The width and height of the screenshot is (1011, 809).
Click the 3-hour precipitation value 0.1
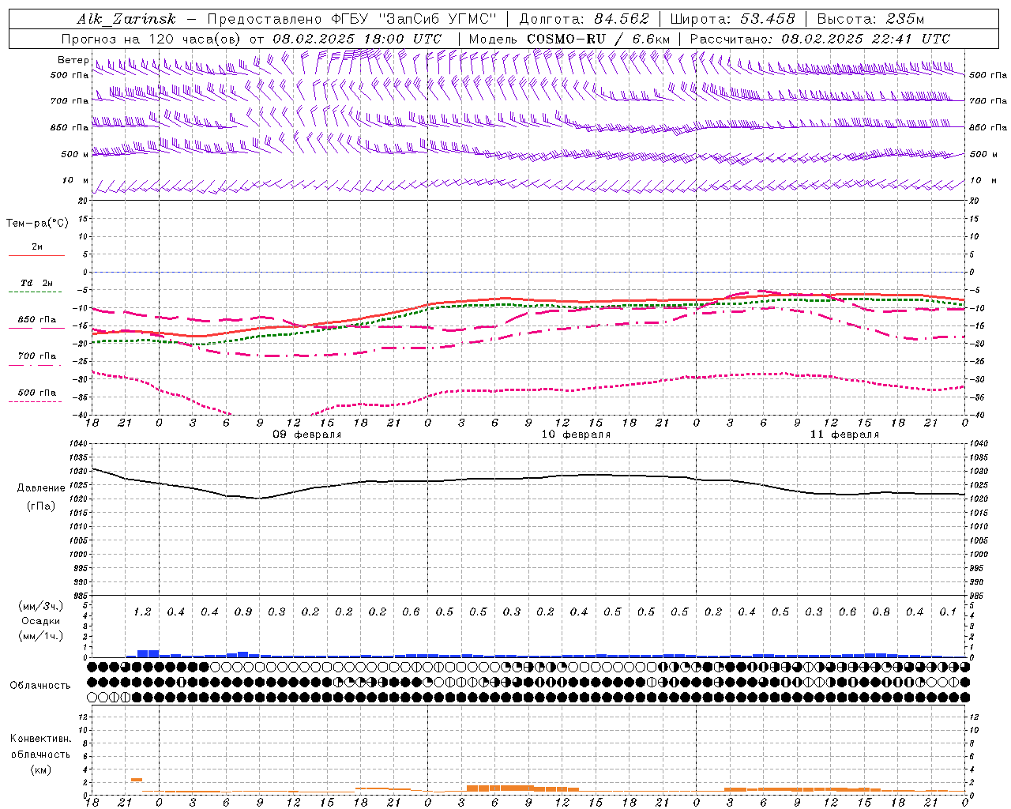[948, 612]
